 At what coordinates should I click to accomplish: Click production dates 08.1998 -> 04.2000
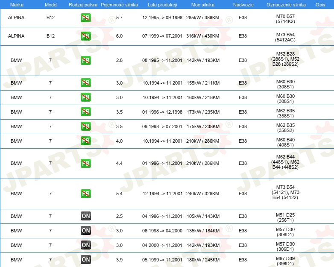[x=162, y=231]
